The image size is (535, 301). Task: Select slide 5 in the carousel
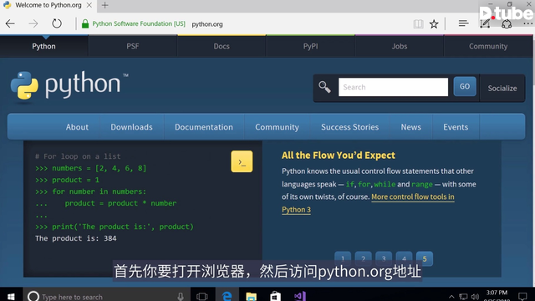click(425, 258)
